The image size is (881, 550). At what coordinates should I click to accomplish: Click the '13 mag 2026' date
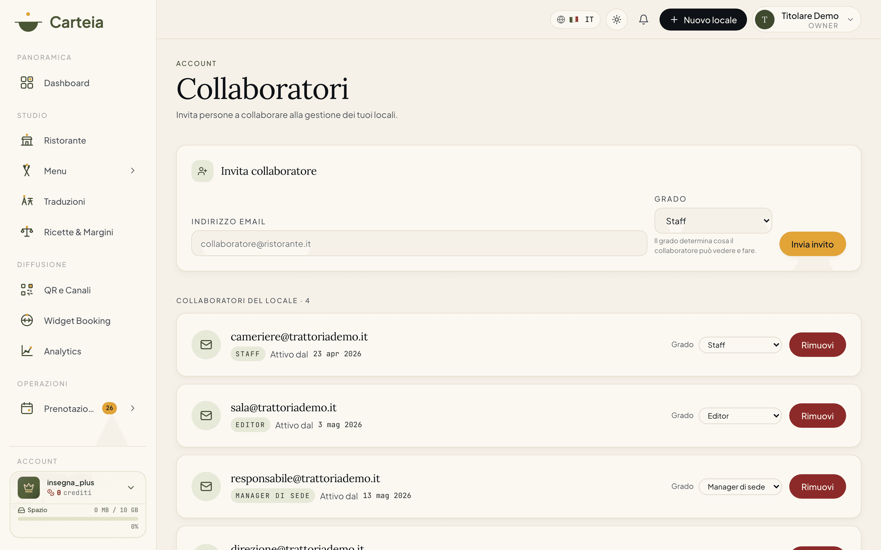(x=387, y=496)
